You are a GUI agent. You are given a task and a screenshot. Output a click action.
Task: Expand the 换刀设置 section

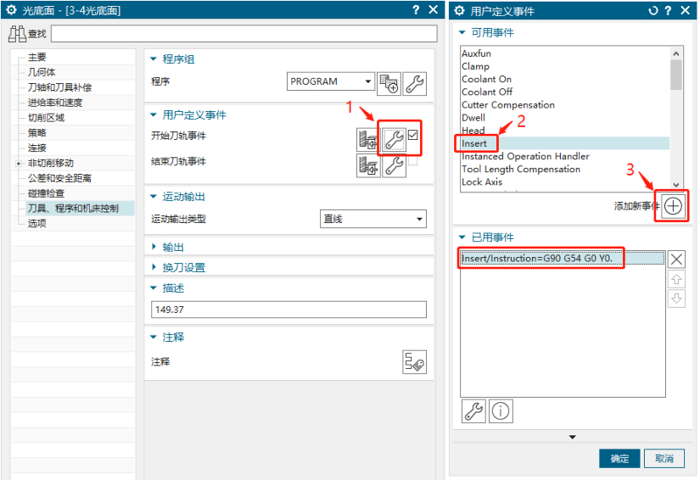(154, 268)
